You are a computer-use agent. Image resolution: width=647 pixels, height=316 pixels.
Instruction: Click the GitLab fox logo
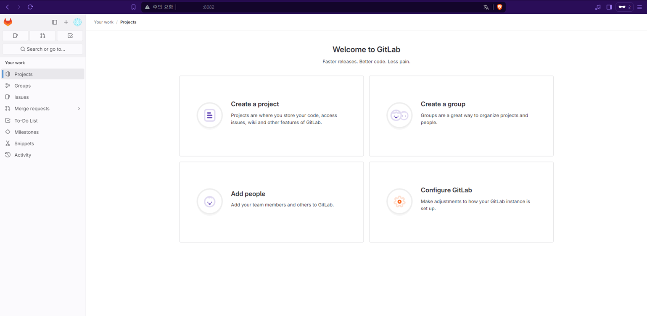pos(8,22)
